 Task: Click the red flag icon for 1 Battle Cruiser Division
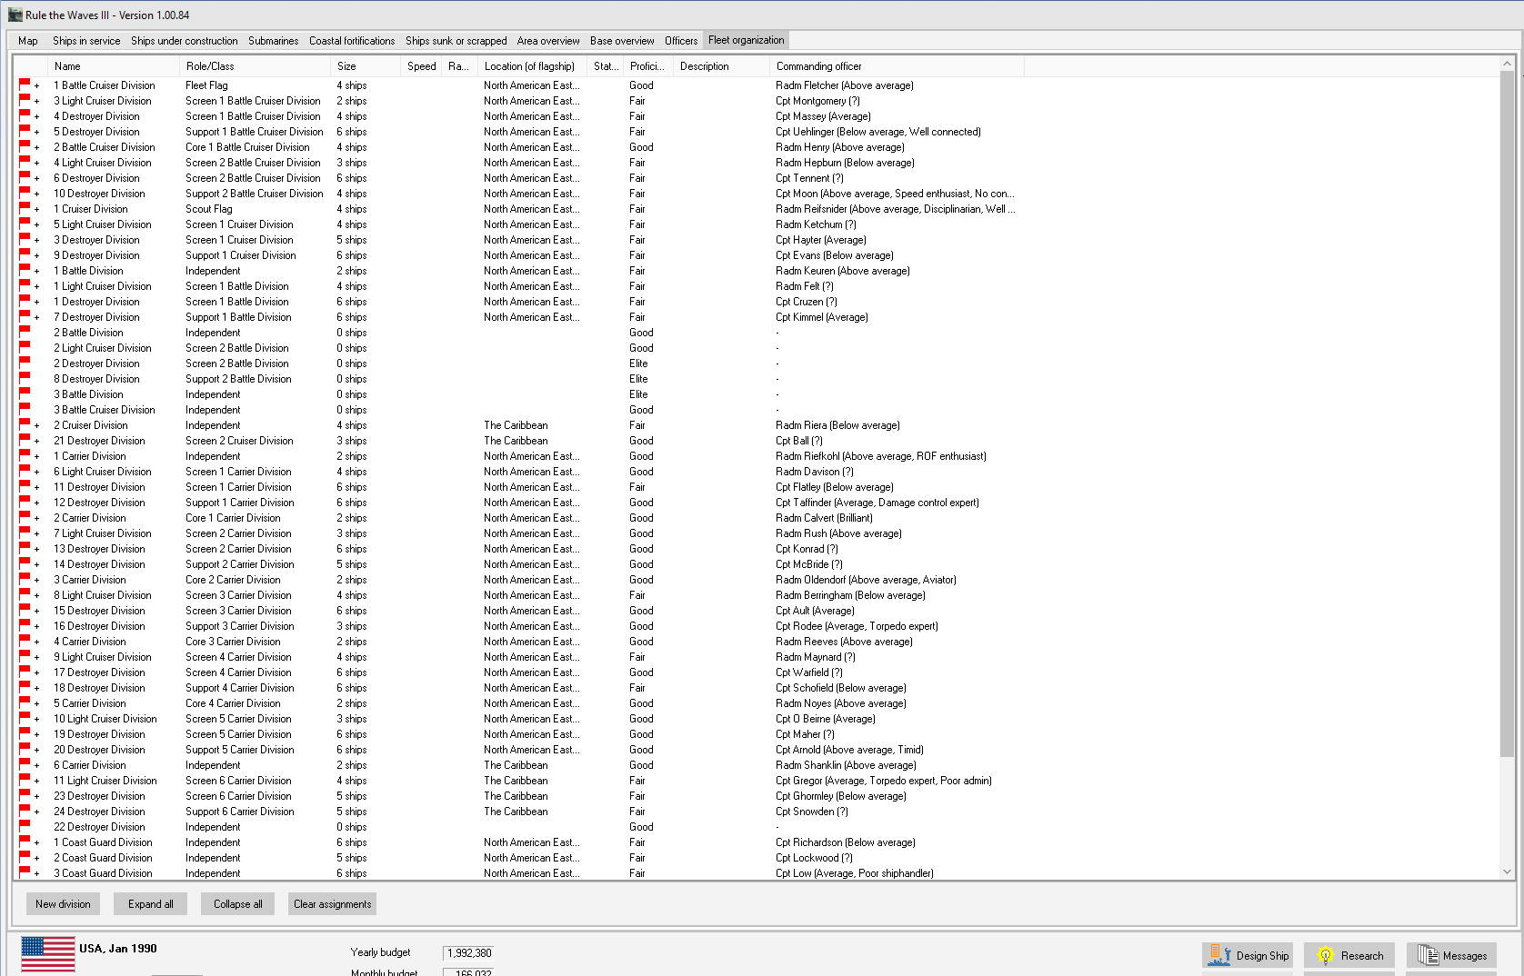(25, 85)
